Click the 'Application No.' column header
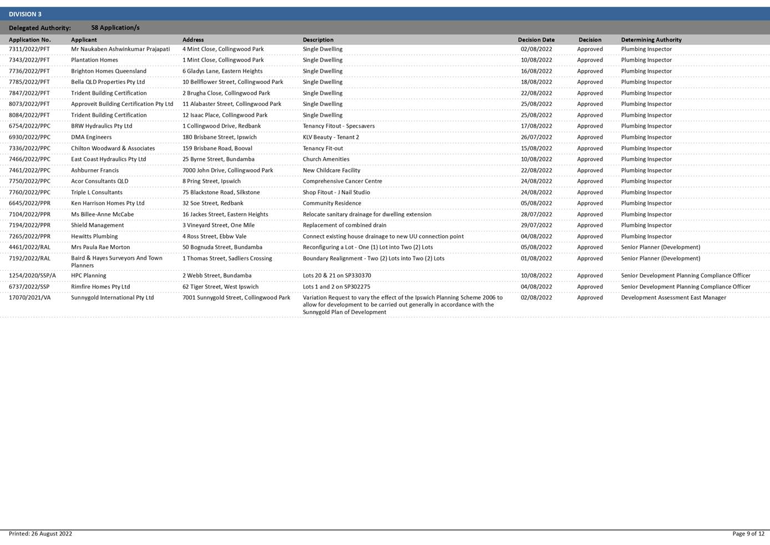 point(30,39)
